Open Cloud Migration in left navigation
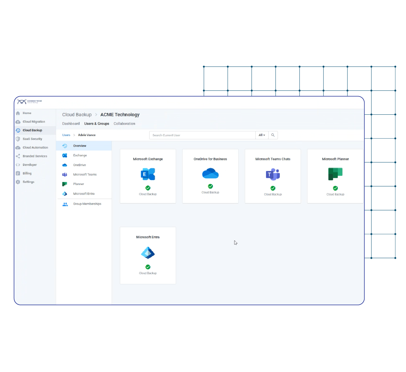406x372 pixels. click(34, 122)
